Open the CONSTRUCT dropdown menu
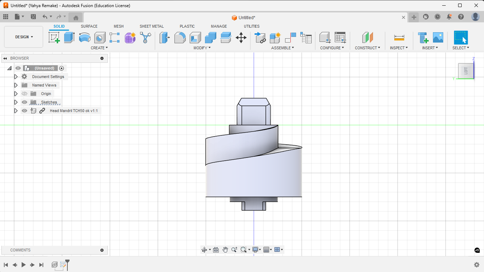The width and height of the screenshot is (484, 272). (367, 48)
